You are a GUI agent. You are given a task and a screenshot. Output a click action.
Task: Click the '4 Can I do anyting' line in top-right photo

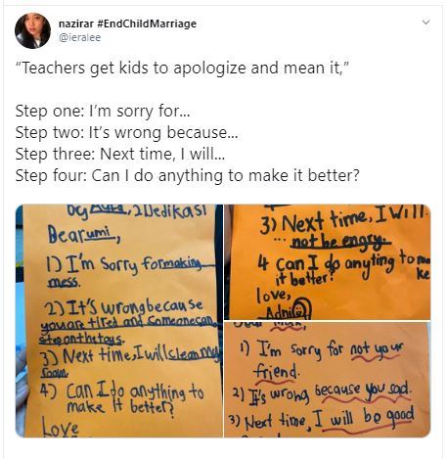(343, 268)
